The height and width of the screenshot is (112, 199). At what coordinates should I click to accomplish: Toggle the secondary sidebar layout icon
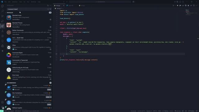tap(183, 2)
